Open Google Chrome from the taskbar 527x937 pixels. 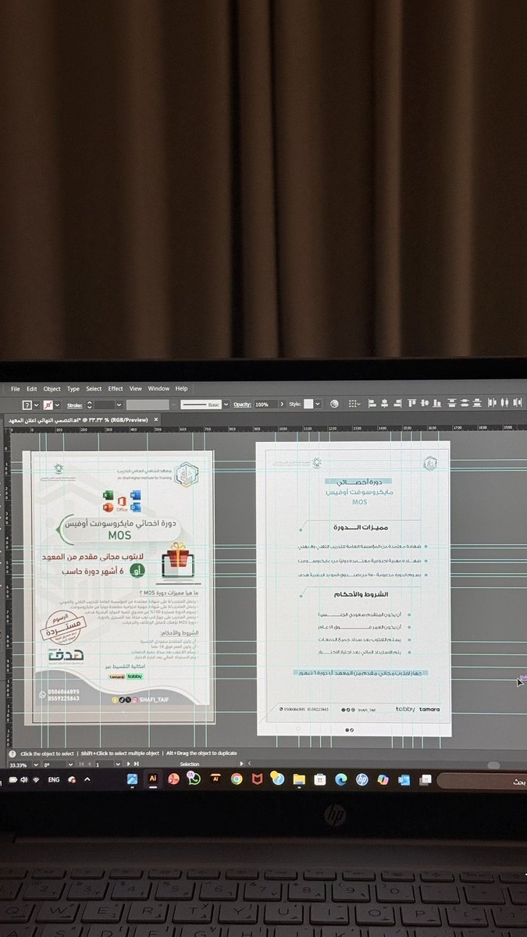[x=236, y=779]
